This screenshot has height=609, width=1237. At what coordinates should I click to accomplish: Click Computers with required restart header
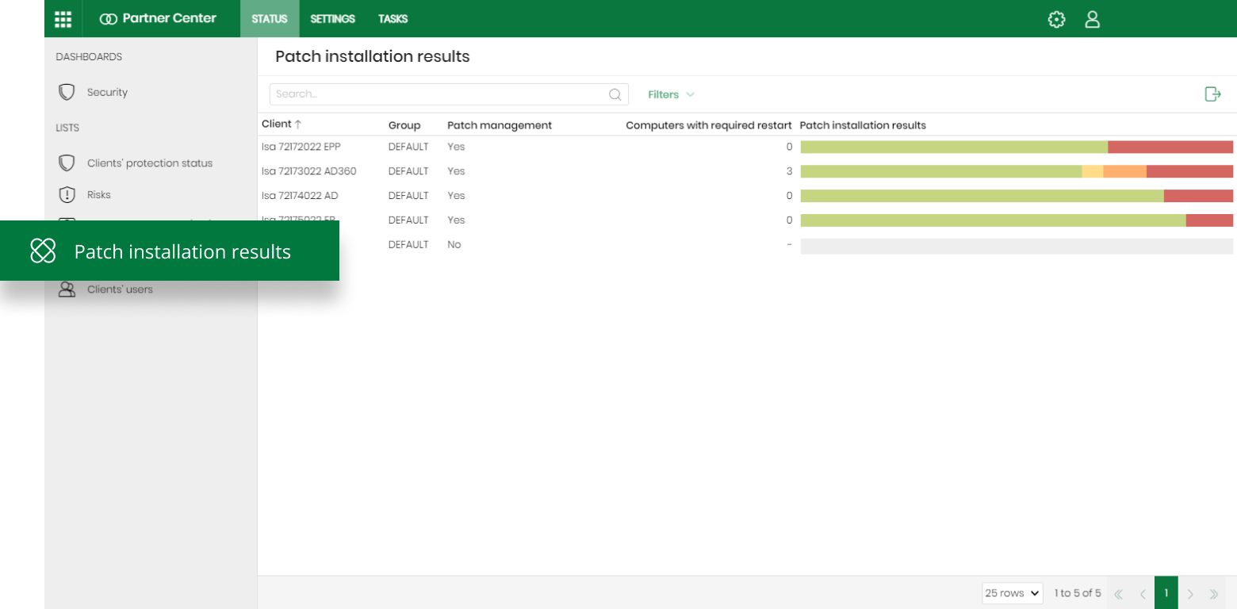click(x=709, y=125)
